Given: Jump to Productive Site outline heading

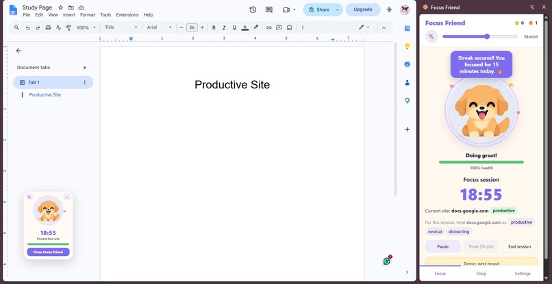Looking at the screenshot, I should click(45, 94).
